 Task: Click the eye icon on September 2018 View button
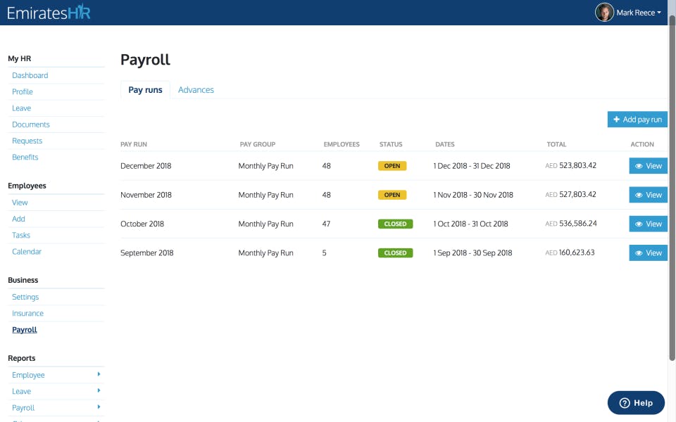pyautogui.click(x=637, y=252)
